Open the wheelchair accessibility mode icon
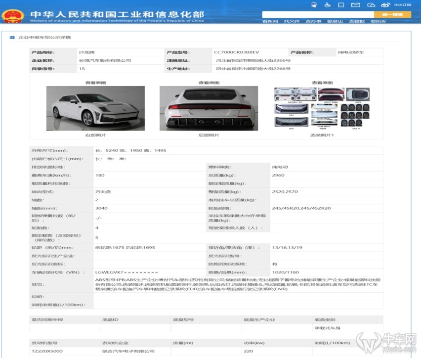421x358 pixels. tap(327, 4)
